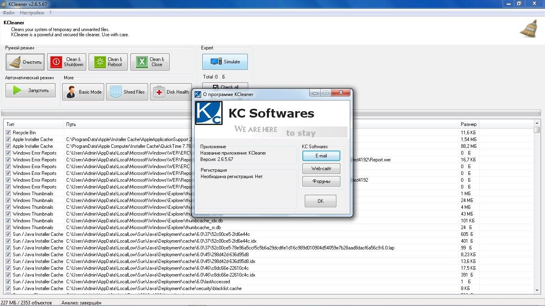The height and width of the screenshot is (306, 545).
Task: Open the ? help menu
Action: click(x=51, y=13)
